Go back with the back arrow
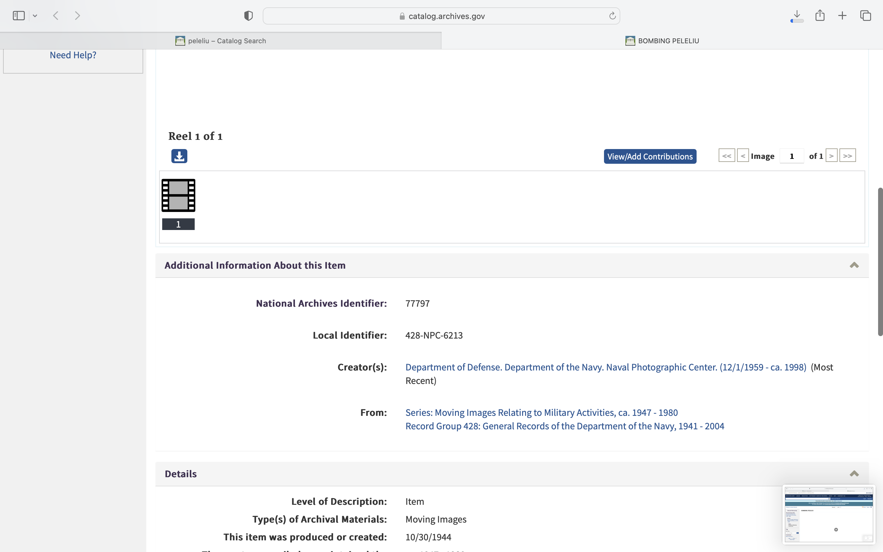The height and width of the screenshot is (552, 883). [x=56, y=16]
